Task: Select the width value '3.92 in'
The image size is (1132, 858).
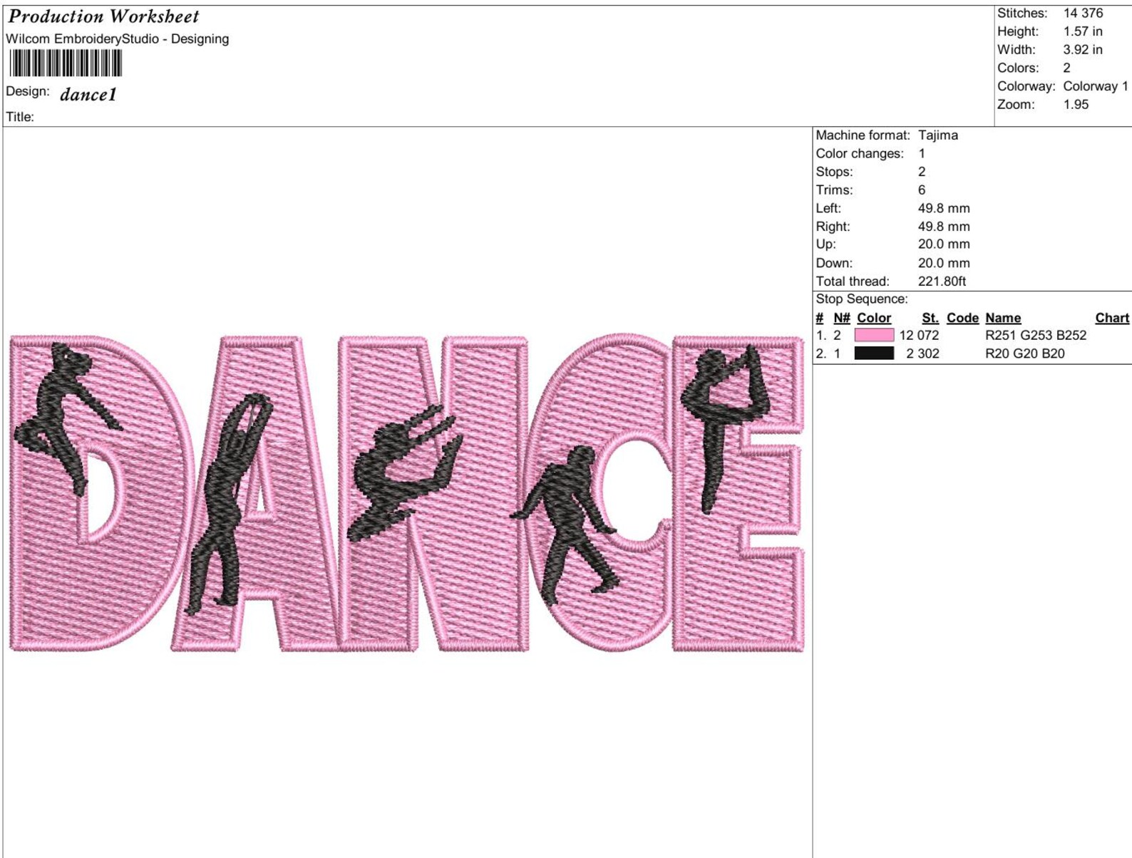Action: pos(1083,50)
